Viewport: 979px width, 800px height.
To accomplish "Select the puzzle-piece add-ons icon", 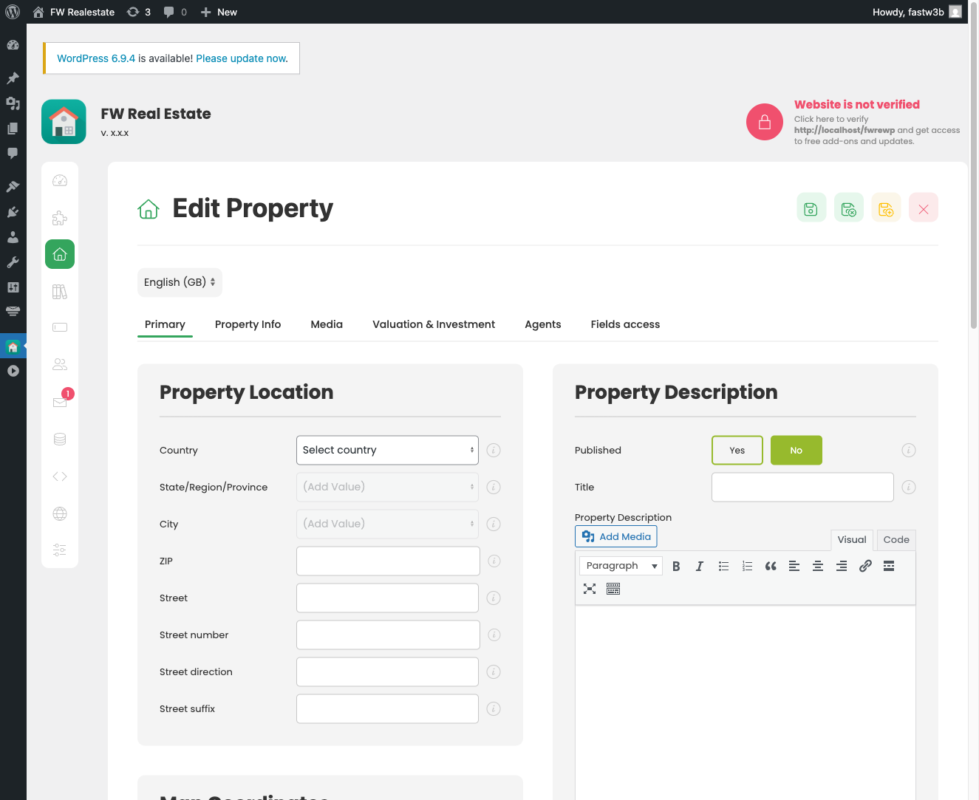I will pos(60,217).
